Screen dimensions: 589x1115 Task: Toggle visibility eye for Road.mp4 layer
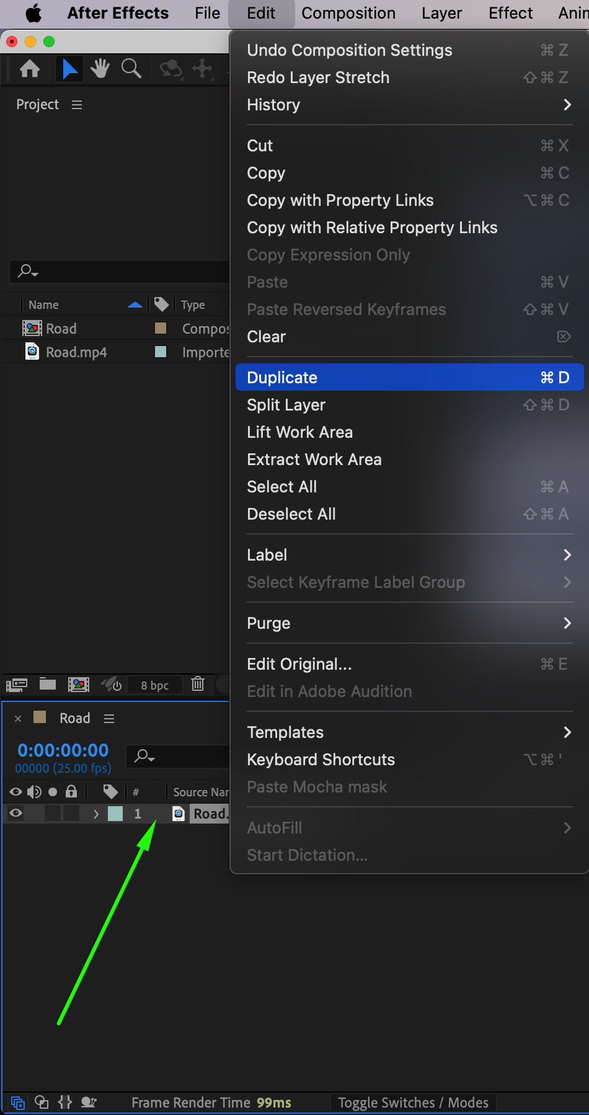click(x=16, y=814)
